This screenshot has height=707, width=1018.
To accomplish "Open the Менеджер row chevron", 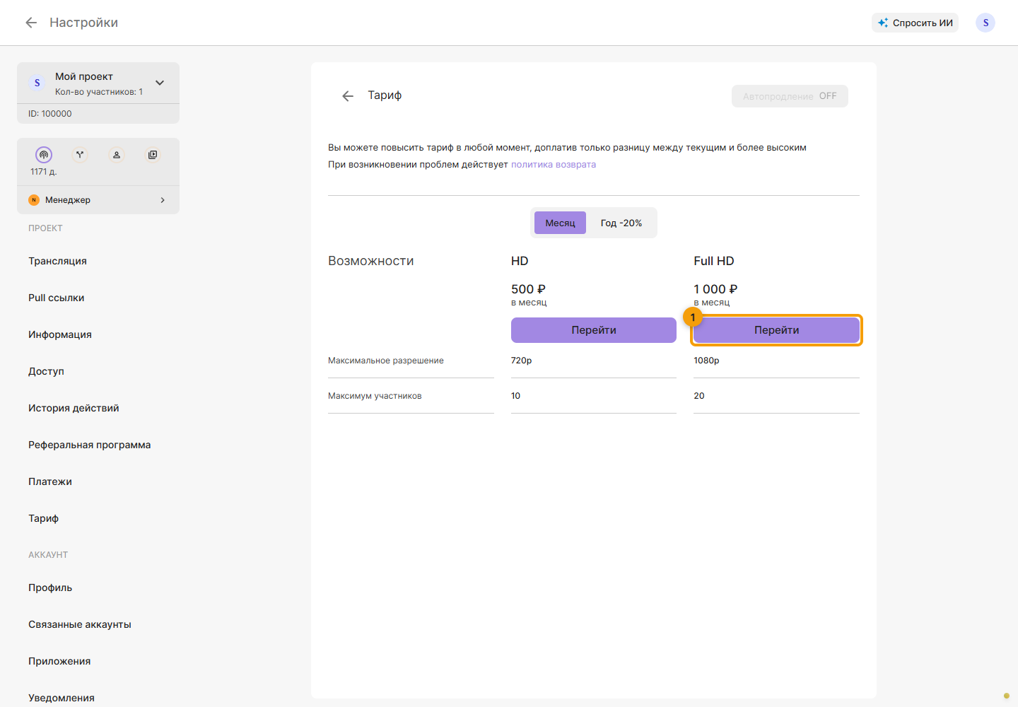I will pyautogui.click(x=163, y=200).
